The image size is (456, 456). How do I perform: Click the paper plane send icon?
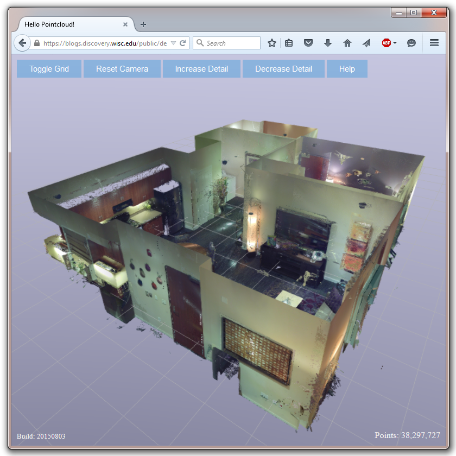[x=366, y=43]
